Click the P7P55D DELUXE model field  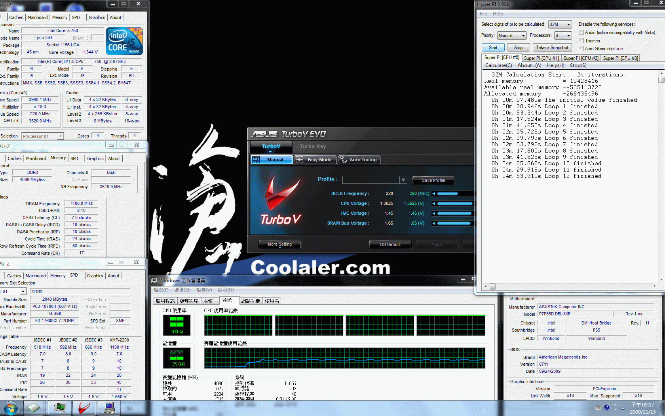click(x=575, y=314)
